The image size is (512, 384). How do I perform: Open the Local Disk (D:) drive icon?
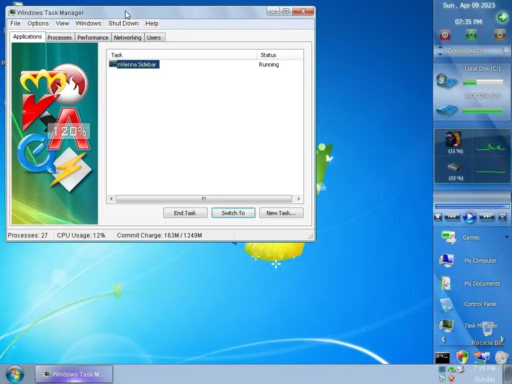click(446, 110)
